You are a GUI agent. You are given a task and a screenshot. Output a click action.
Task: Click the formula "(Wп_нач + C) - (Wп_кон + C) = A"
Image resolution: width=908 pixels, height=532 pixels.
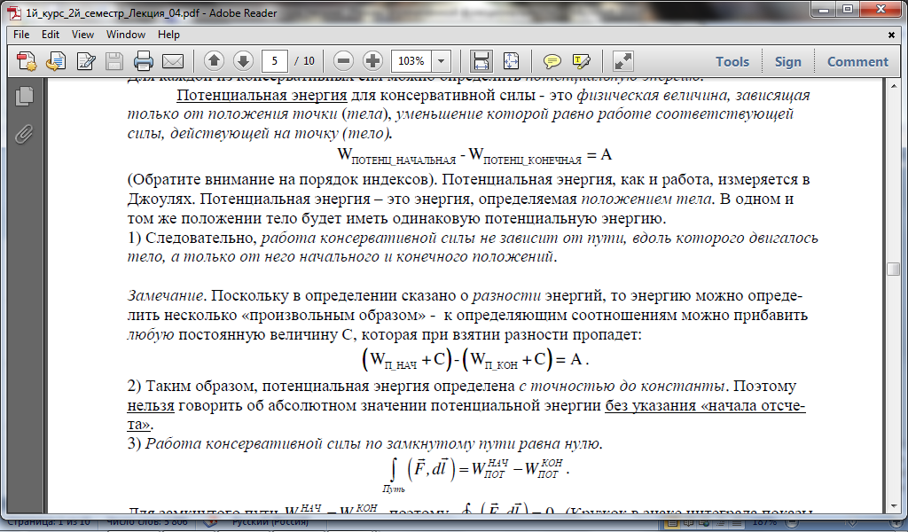tap(475, 359)
